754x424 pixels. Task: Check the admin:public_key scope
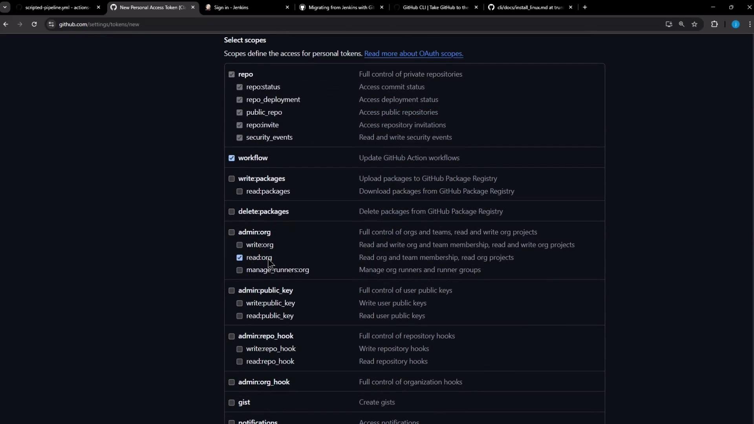[231, 291]
